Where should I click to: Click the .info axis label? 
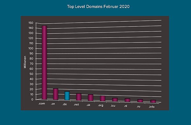152,107
